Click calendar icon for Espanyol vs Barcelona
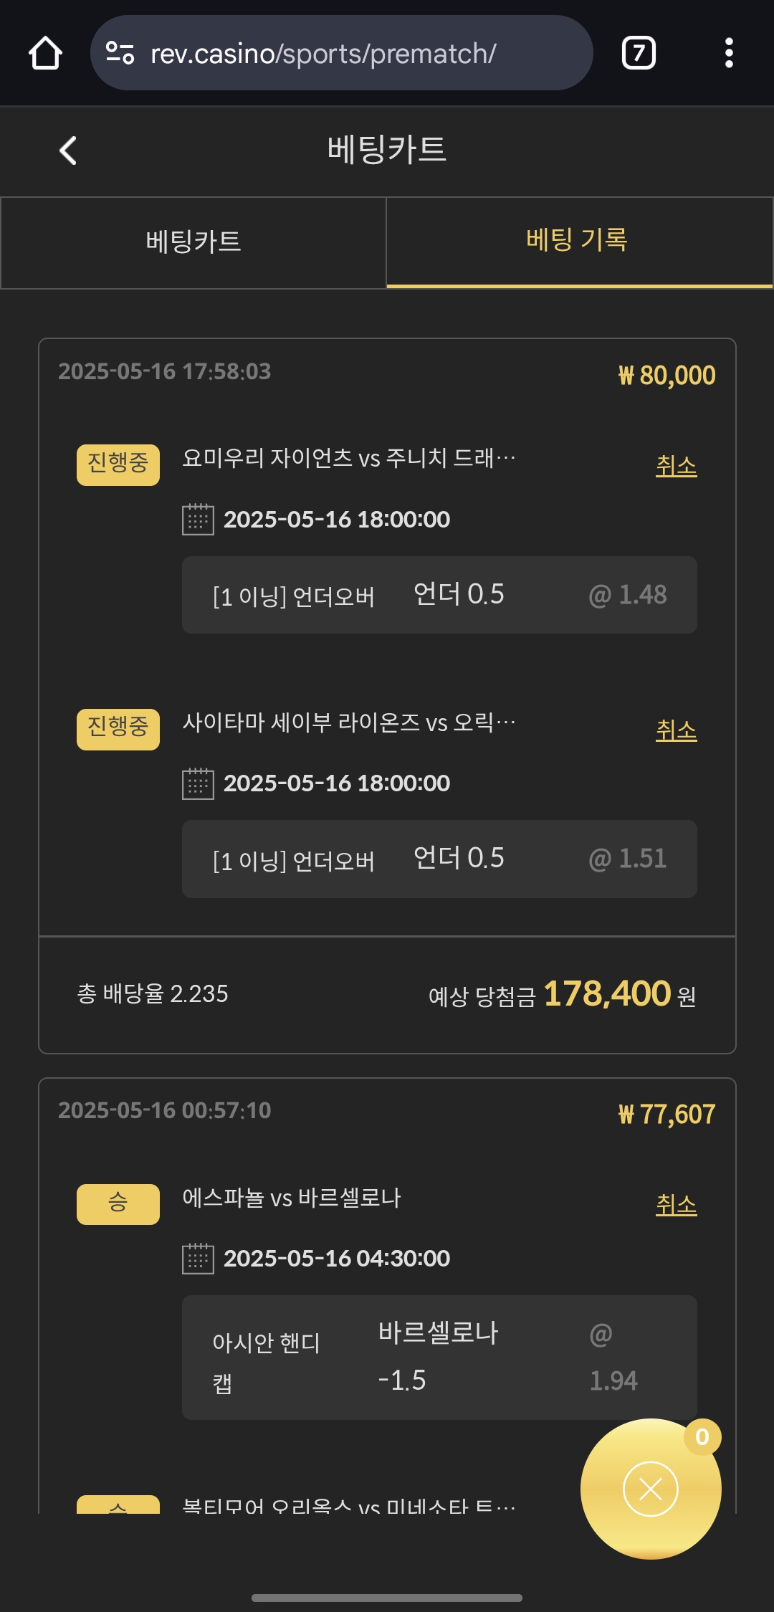The width and height of the screenshot is (774, 1612). 198,1259
